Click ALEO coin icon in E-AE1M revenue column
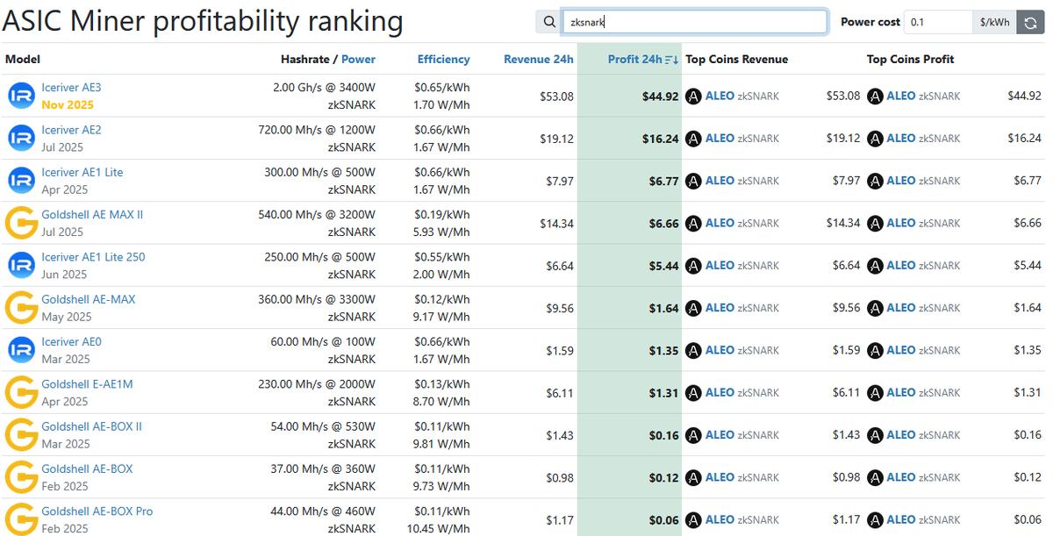Viewport: 1053px width, 536px height. click(693, 393)
